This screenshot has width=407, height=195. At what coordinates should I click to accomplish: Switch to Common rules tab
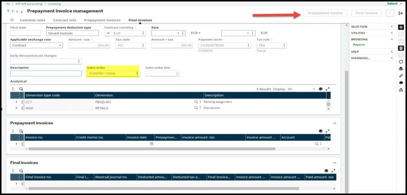pos(33,20)
